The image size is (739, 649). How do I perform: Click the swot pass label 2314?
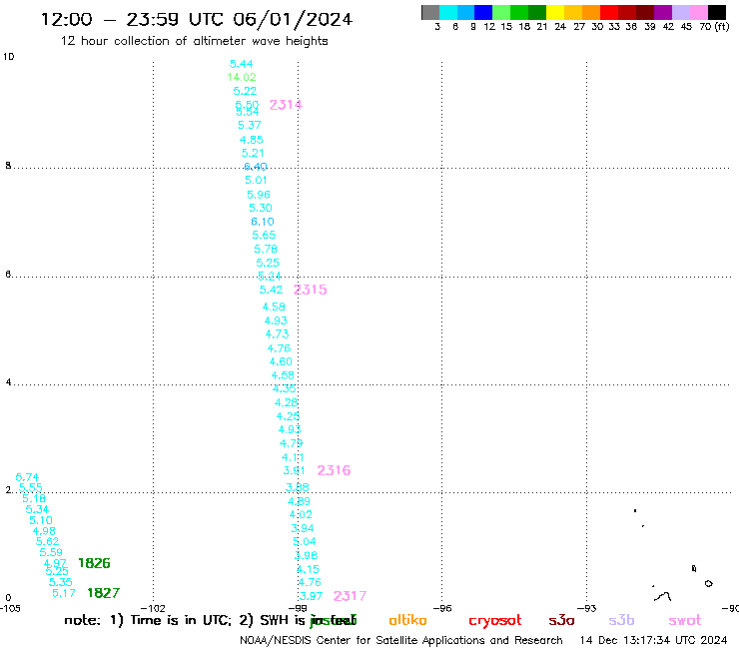[x=286, y=105]
